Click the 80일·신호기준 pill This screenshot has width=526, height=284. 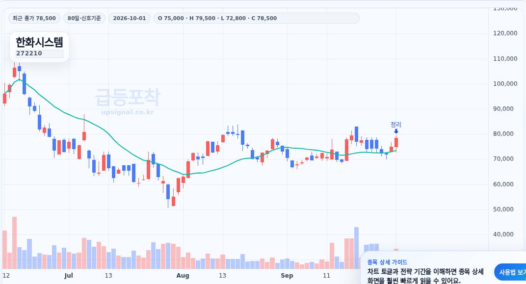coord(84,18)
